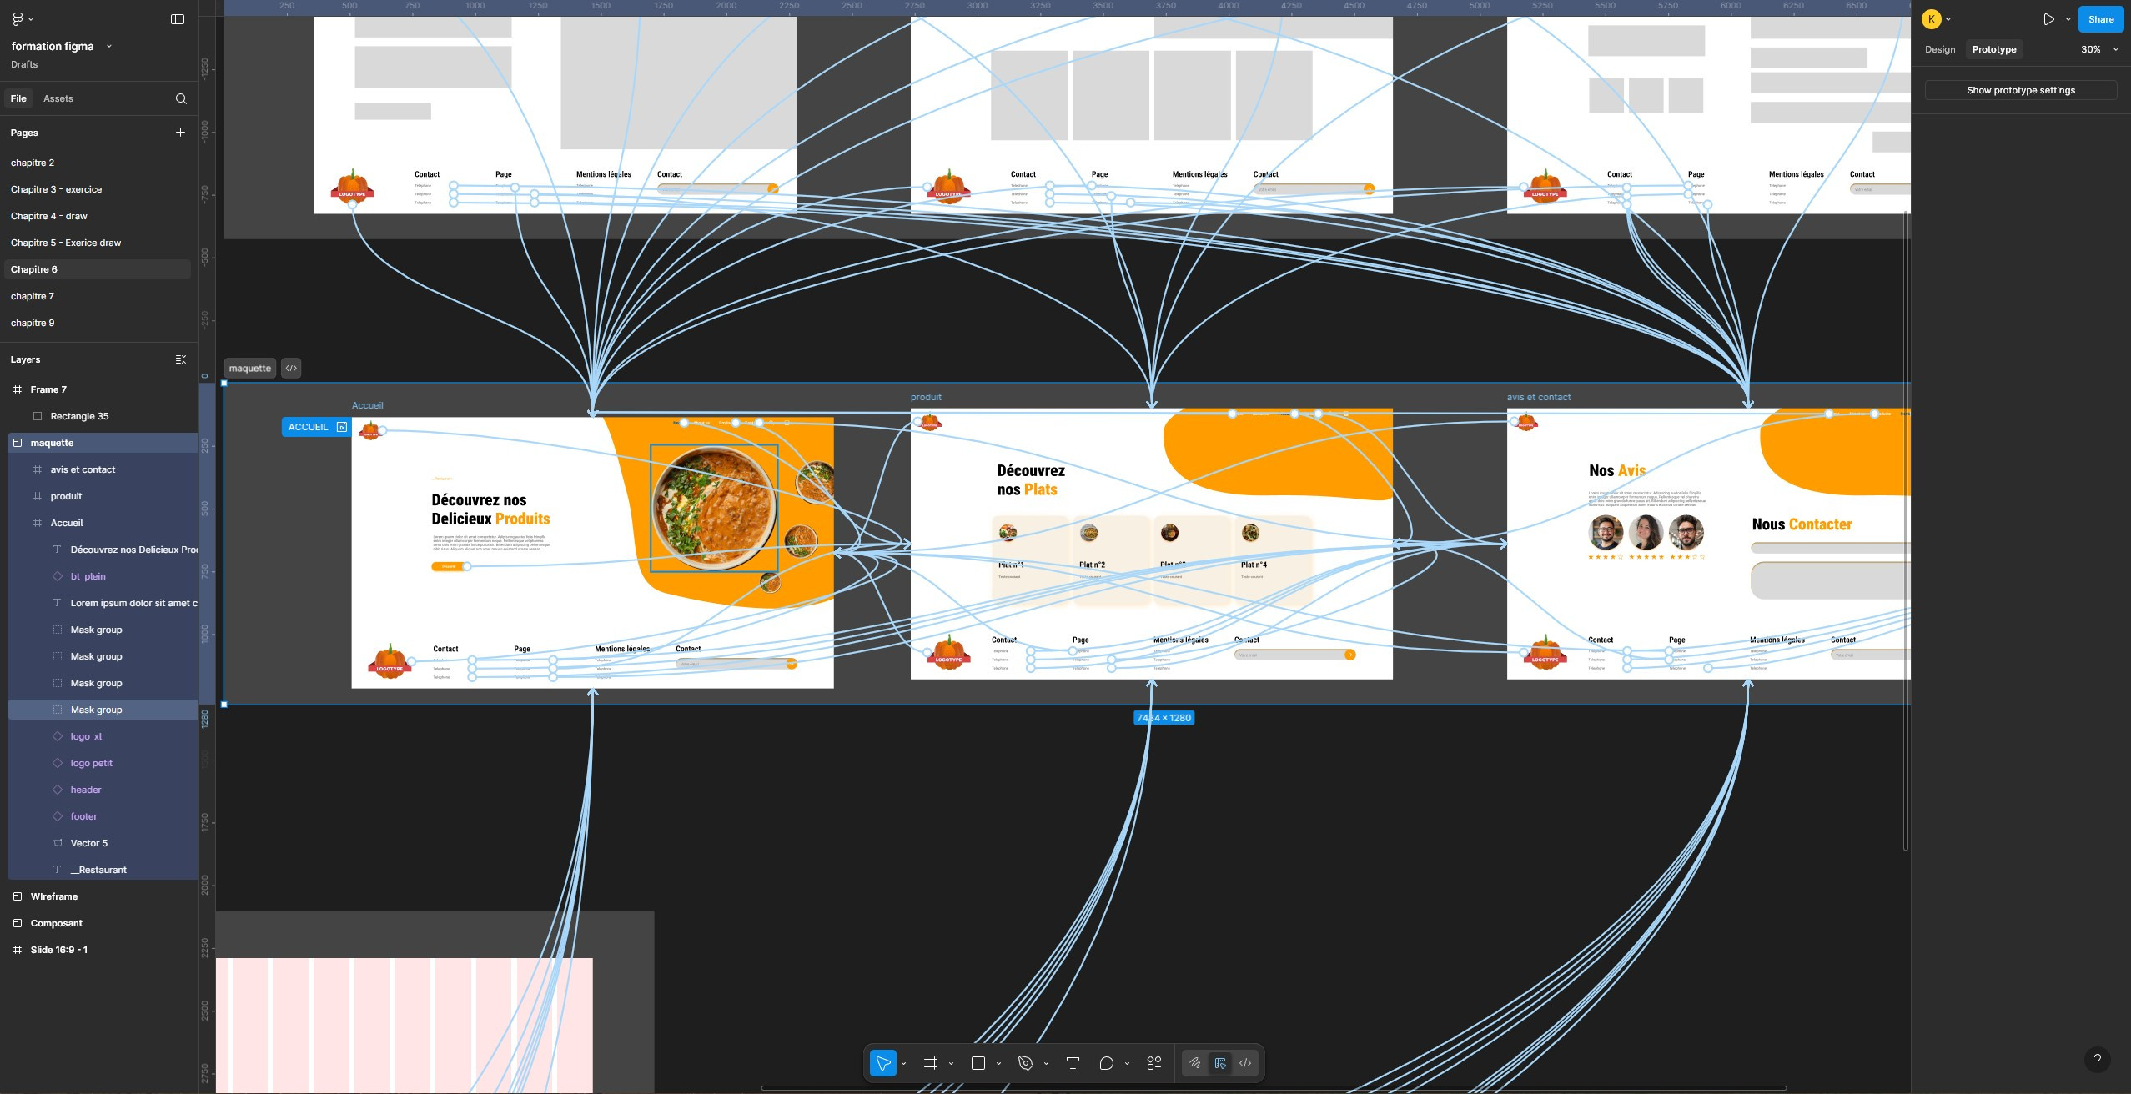2131x1094 pixels.
Task: Click frame icon of Slide 16:9 - 1
Action: [18, 950]
